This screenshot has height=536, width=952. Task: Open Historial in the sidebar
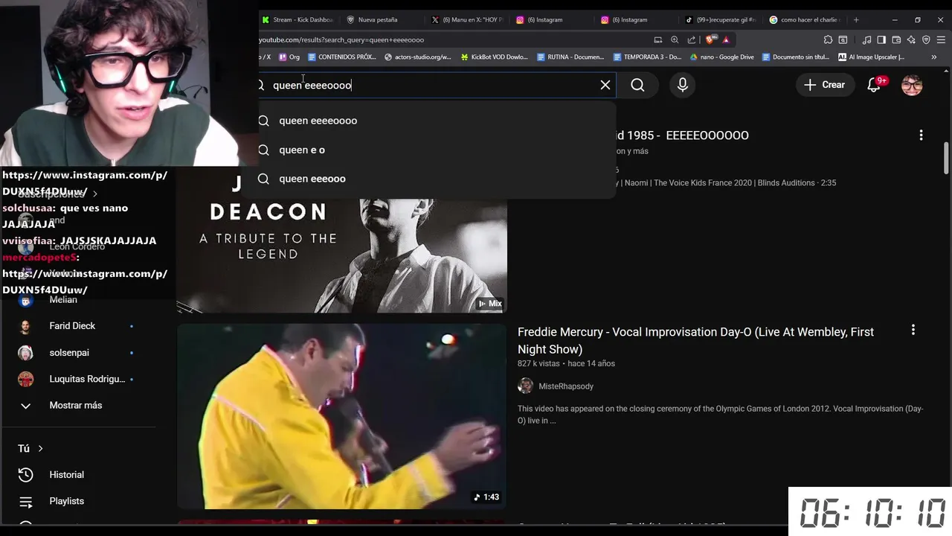(x=66, y=474)
